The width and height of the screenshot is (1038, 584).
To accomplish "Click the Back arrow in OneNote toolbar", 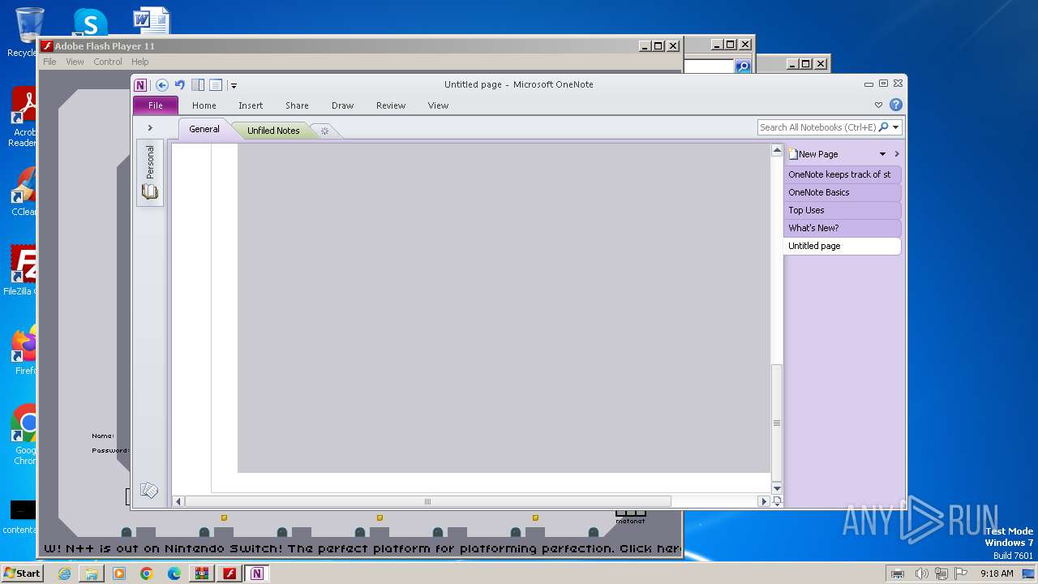I will pyautogui.click(x=162, y=84).
